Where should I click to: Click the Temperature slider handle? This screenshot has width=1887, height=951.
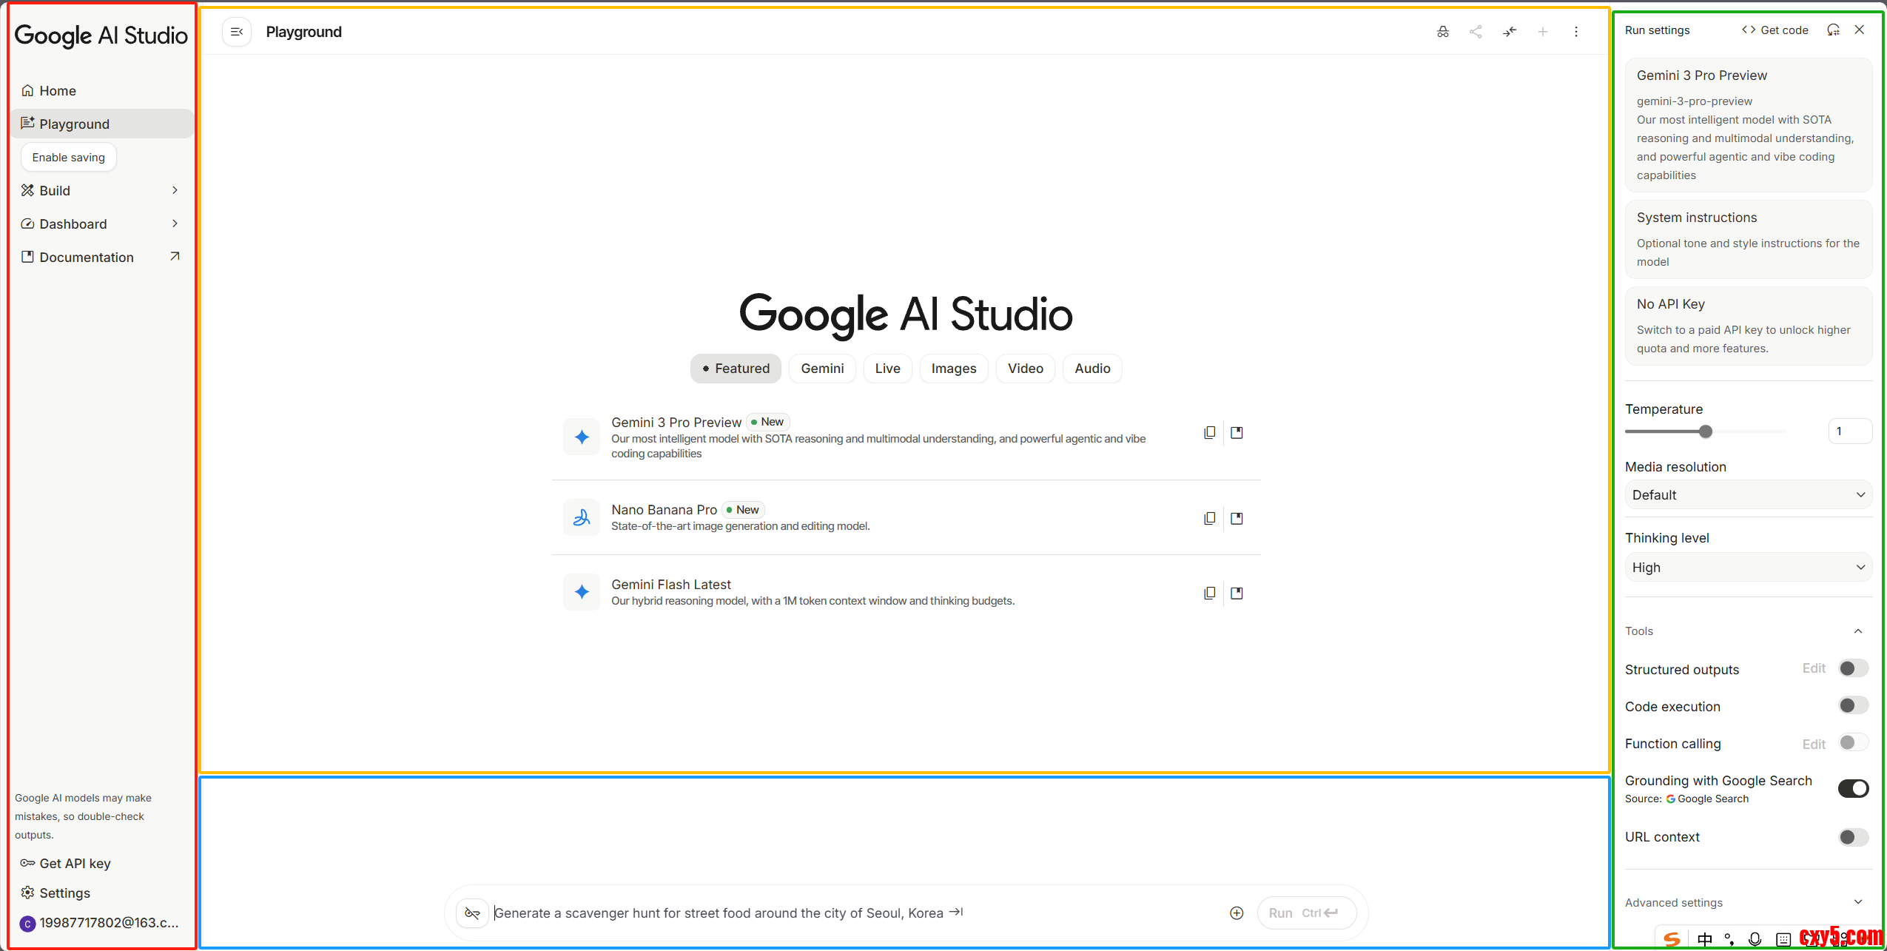pos(1705,431)
